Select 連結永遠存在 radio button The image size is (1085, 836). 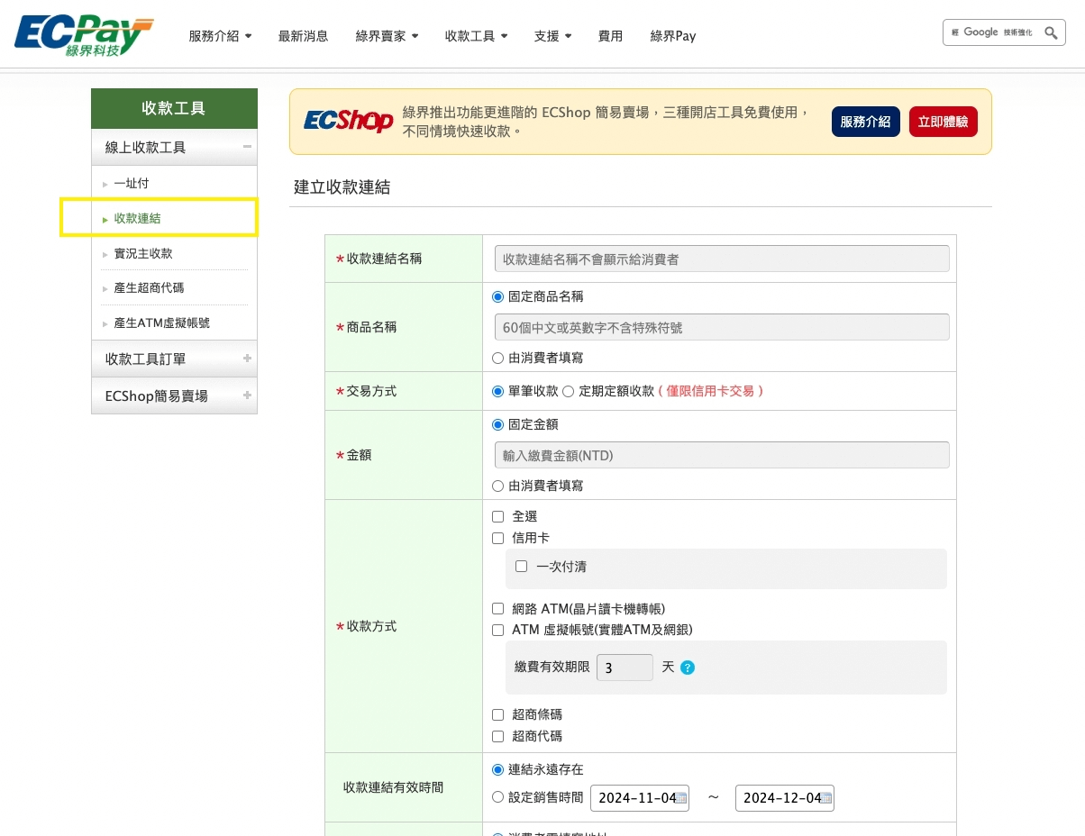pyautogui.click(x=497, y=769)
